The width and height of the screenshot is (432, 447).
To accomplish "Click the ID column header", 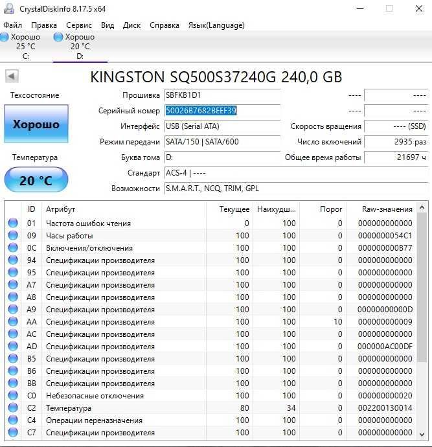I will click(31, 209).
